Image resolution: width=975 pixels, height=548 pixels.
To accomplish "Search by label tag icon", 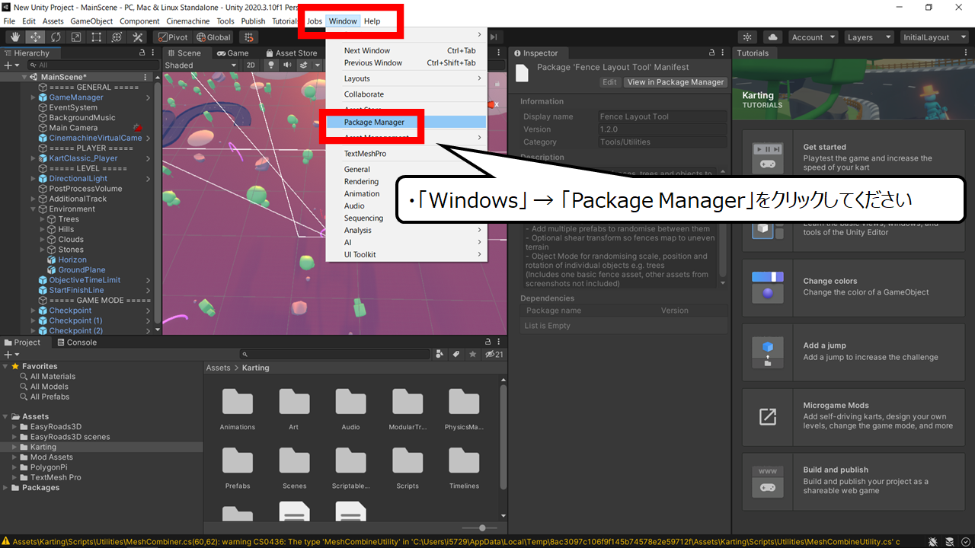I will tap(456, 355).
